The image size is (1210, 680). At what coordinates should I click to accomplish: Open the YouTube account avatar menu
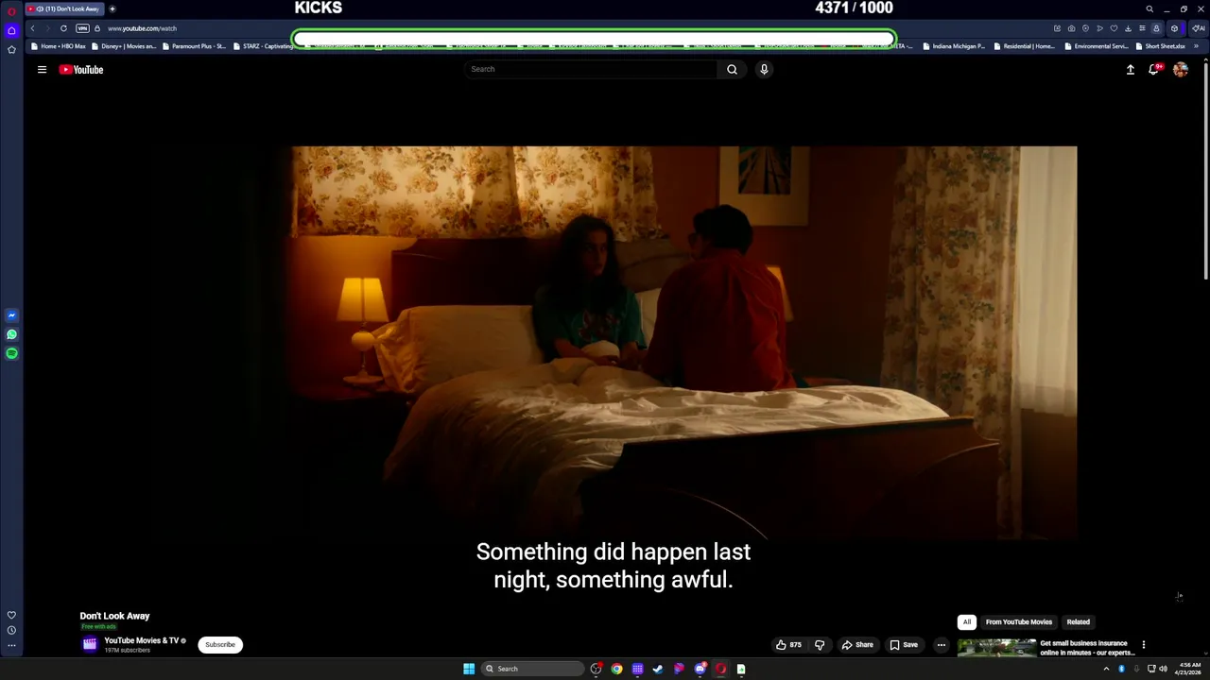tap(1181, 69)
